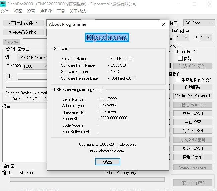Screen dimensions: 217x191
Task: Open the 视图 menu
Action: click(18, 11)
